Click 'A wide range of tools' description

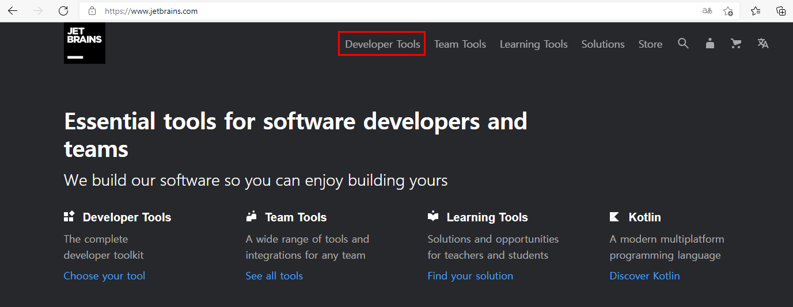308,247
